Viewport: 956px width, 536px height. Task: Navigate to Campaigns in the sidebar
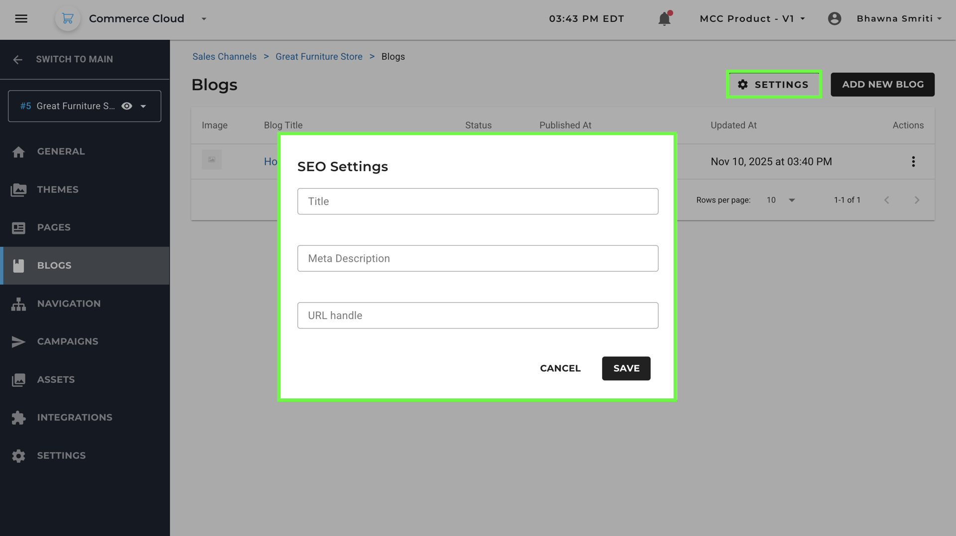point(67,341)
